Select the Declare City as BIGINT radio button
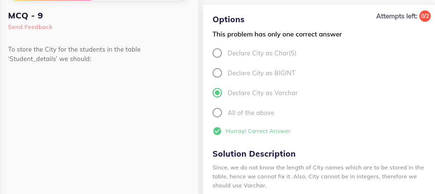This screenshot has height=194, width=435. 217,73
